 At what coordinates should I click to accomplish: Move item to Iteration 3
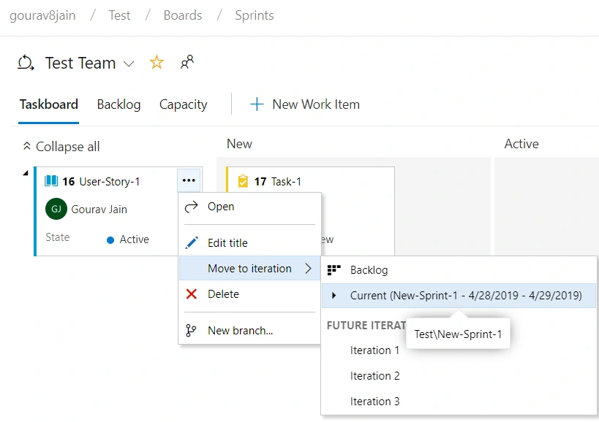[x=459, y=402]
